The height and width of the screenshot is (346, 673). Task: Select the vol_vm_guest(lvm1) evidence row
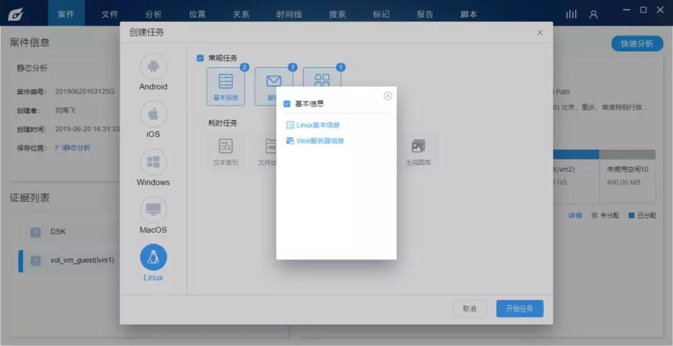pos(69,261)
